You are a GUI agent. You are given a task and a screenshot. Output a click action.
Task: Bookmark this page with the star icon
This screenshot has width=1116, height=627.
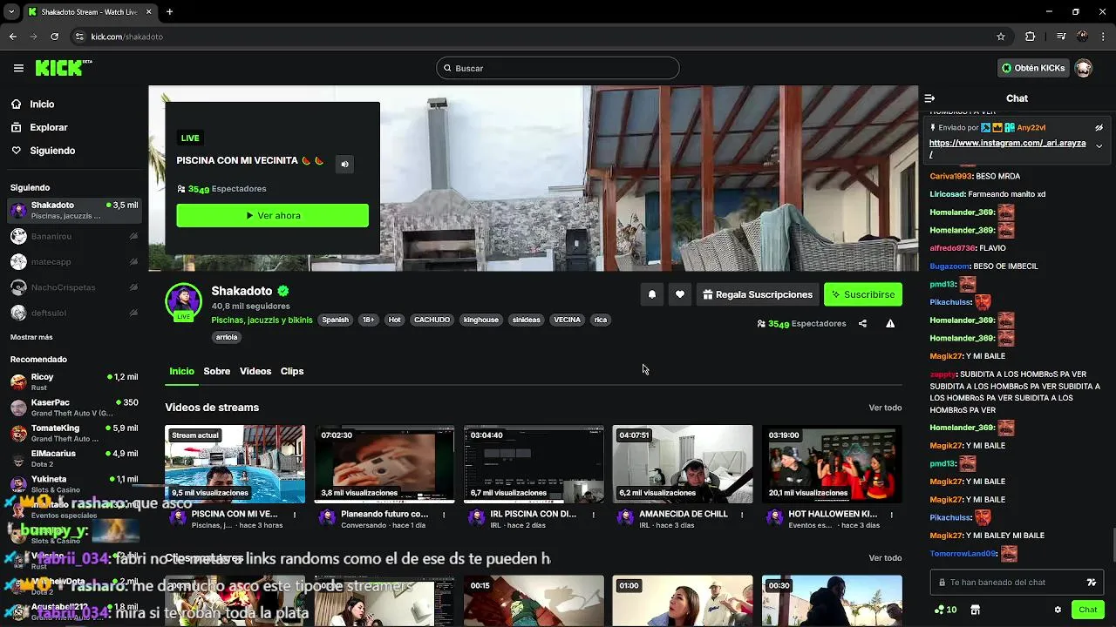click(x=1001, y=37)
